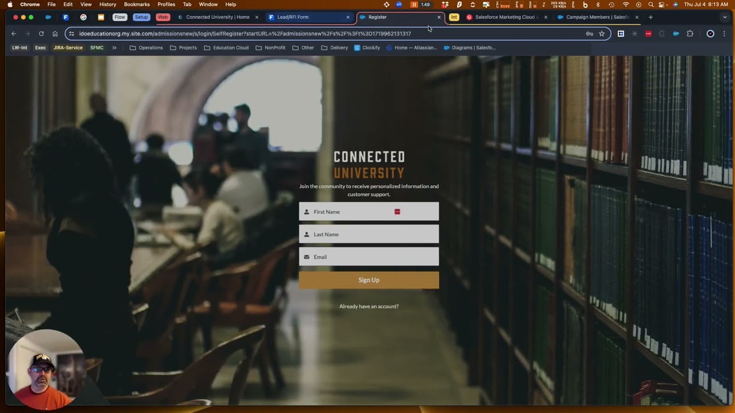
Task: Open the Bookmarks menu
Action: pyautogui.click(x=137, y=4)
